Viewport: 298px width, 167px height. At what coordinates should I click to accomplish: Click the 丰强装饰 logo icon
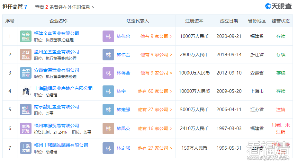pyautogui.click(x=26, y=148)
